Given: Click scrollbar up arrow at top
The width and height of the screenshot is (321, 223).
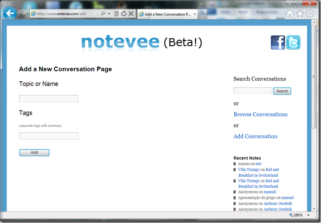Looking at the screenshot, I should [x=314, y=22].
